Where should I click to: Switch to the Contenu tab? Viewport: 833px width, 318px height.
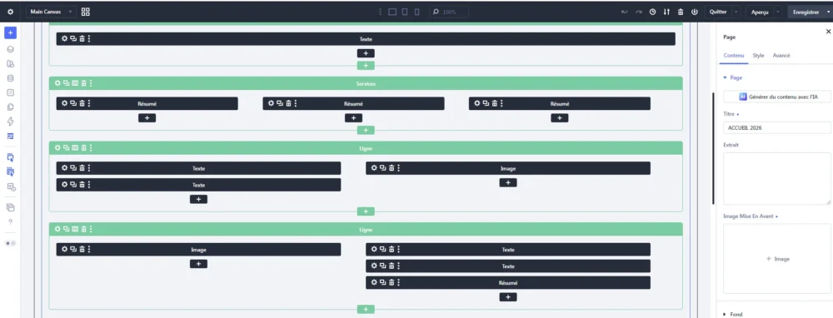tap(734, 55)
